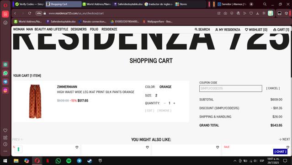The width and height of the screenshot is (292, 165).
Task: Favorite the first recommended product heart
Action: pyautogui.click(x=77, y=147)
